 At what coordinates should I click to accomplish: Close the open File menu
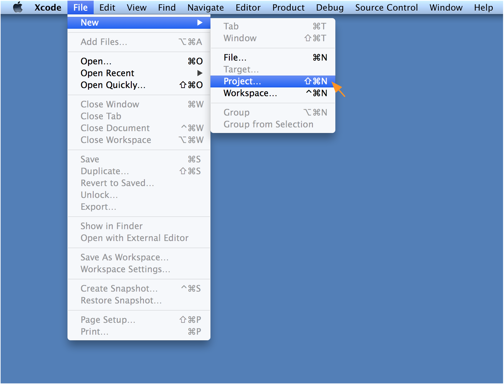point(80,7)
